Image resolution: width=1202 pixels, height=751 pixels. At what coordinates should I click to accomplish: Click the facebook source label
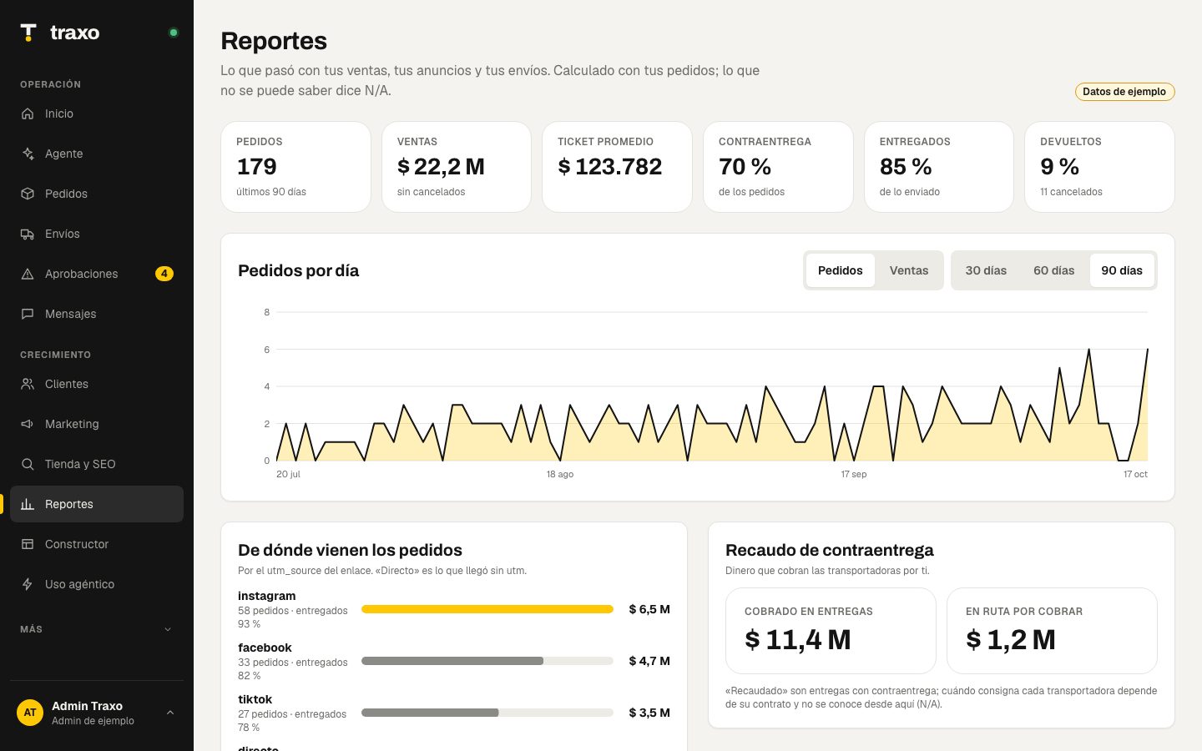265,648
